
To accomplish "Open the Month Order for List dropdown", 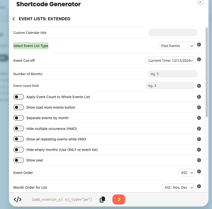I will (x=178, y=187).
